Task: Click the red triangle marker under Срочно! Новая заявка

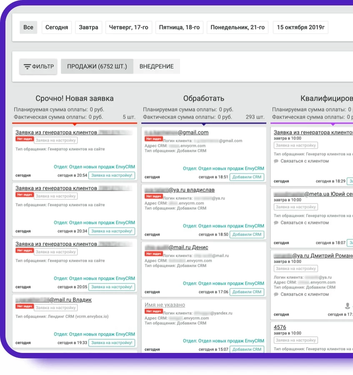Action: point(75,124)
